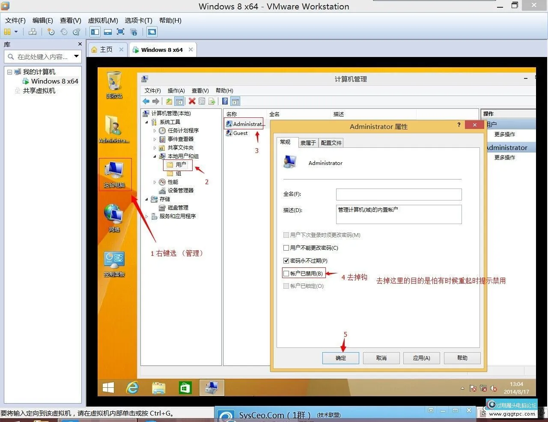Uncheck the 帐户已禁用 checkbox

(x=286, y=273)
